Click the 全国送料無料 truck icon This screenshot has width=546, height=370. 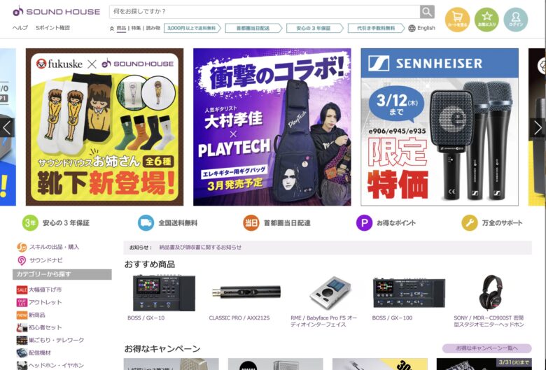coord(146,223)
